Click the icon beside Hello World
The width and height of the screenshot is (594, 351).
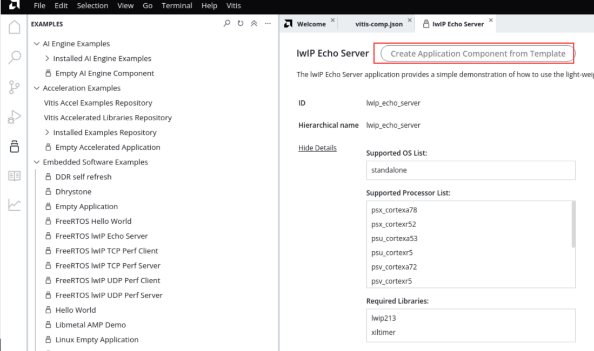[48, 310]
